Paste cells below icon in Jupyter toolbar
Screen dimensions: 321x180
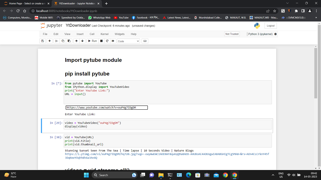click(69, 41)
